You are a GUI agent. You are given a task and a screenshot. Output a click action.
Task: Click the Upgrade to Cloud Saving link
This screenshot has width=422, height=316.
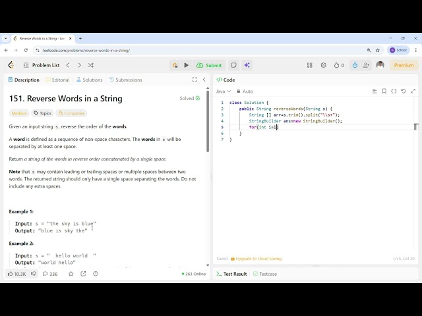click(x=256, y=259)
